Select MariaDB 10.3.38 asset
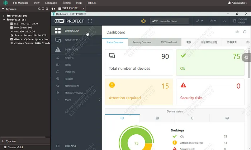The width and height of the screenshot is (251, 150). pos(23,31)
